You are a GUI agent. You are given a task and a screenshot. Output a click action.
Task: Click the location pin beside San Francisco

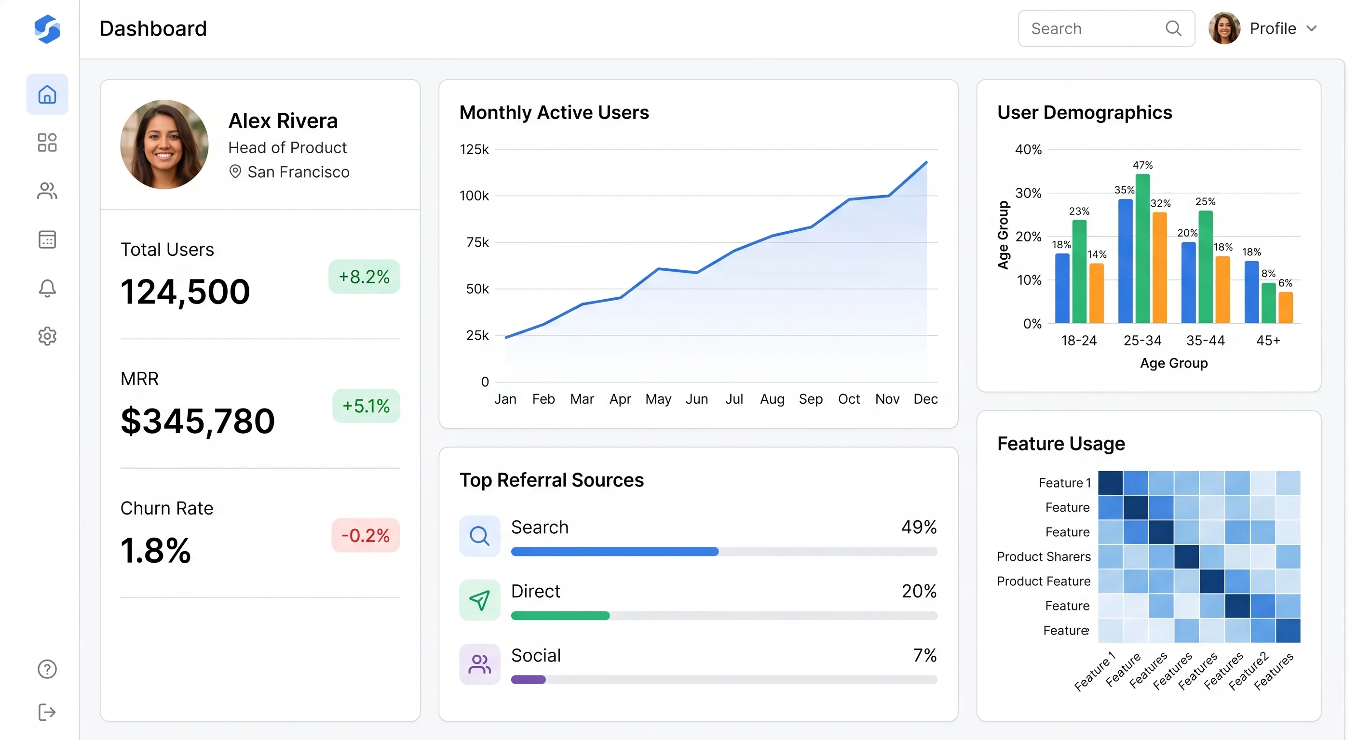235,172
